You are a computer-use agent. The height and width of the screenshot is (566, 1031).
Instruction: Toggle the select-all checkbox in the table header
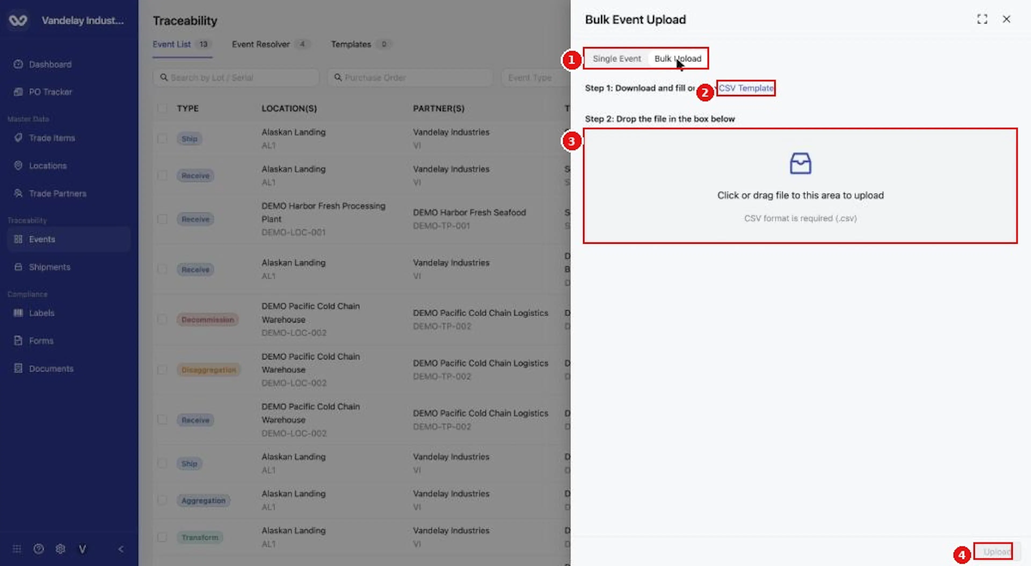coord(162,109)
